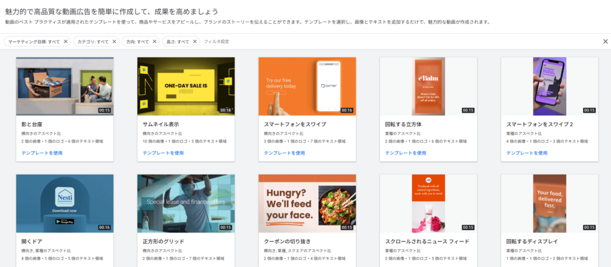611x267 pixels.
Task: Remove the 長さ filter chip
Action: pos(195,42)
